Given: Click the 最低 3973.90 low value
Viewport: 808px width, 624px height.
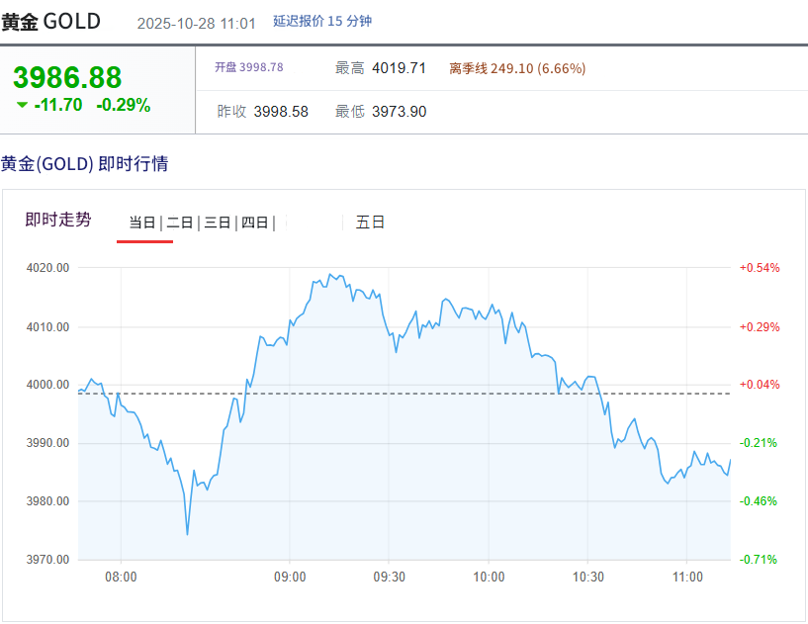Looking at the screenshot, I should coord(381,112).
